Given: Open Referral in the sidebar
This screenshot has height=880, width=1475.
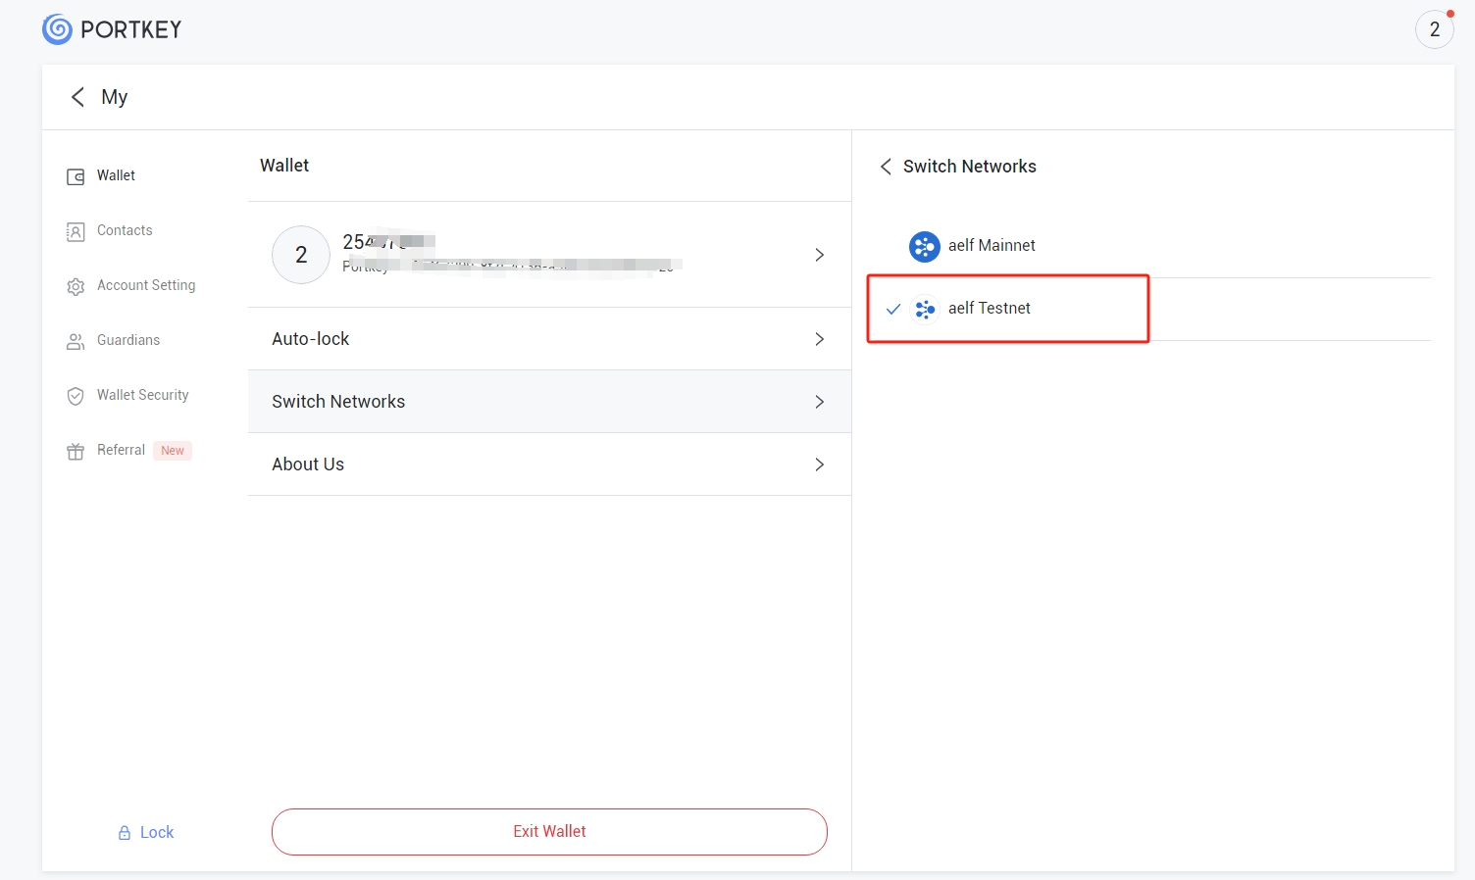Looking at the screenshot, I should point(121,450).
